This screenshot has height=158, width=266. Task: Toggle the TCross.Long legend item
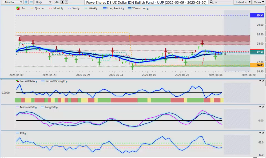pos(138,9)
